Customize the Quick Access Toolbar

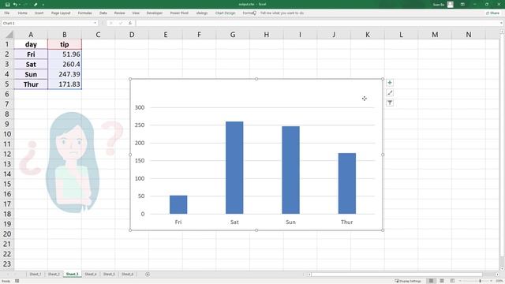pos(43,5)
